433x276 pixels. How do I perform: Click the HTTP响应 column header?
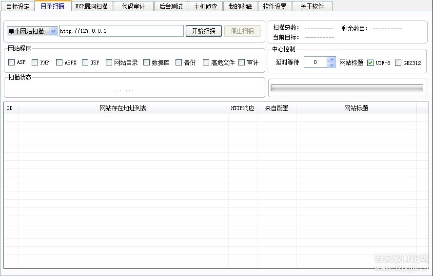[x=243, y=108]
